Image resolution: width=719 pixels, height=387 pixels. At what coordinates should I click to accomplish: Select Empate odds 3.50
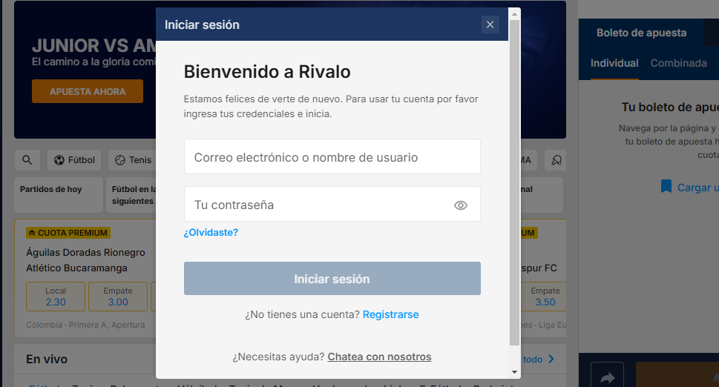[545, 297]
